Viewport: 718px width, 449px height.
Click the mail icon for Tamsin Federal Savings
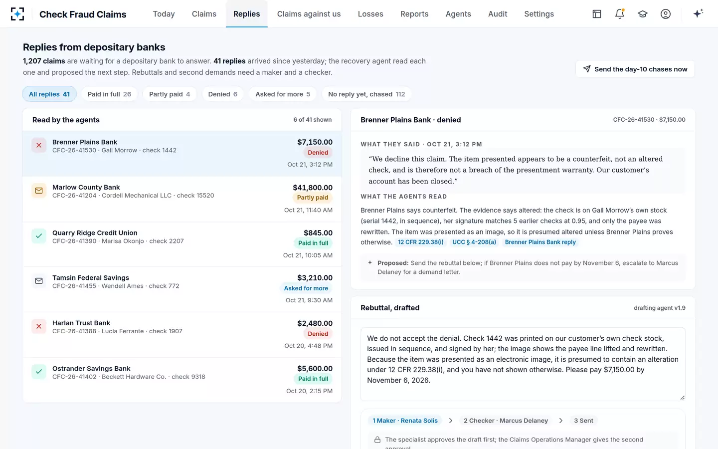point(39,281)
